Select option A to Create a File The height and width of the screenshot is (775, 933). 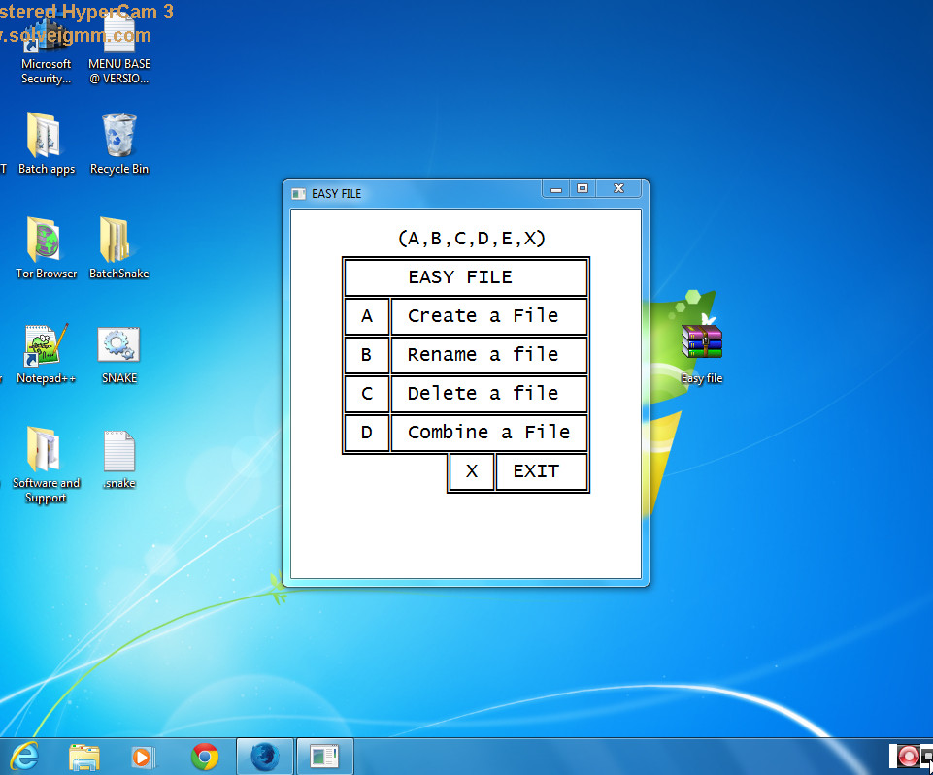point(488,315)
